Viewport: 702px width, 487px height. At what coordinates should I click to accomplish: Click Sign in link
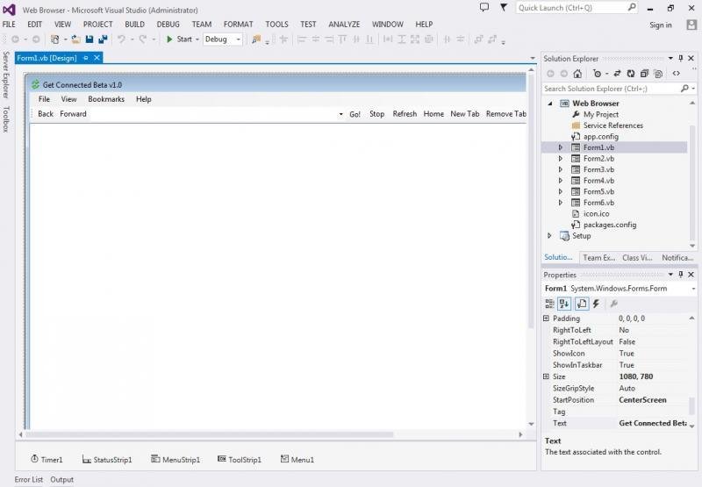[661, 25]
